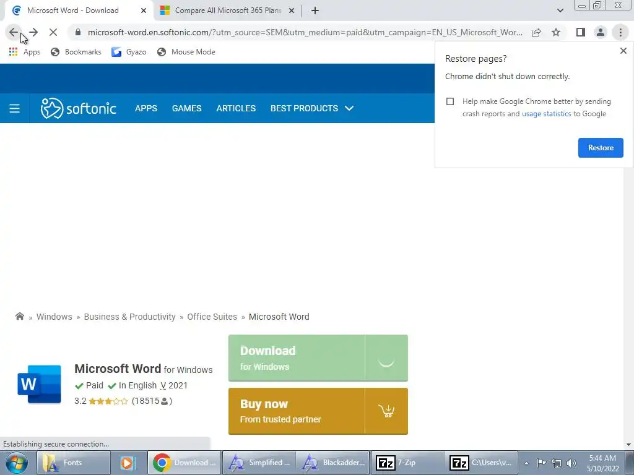634x475 pixels.
Task: Go to Windows breadcrumb link
Action: click(54, 317)
